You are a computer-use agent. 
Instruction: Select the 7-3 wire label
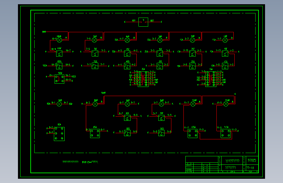[x=103, y=50]
